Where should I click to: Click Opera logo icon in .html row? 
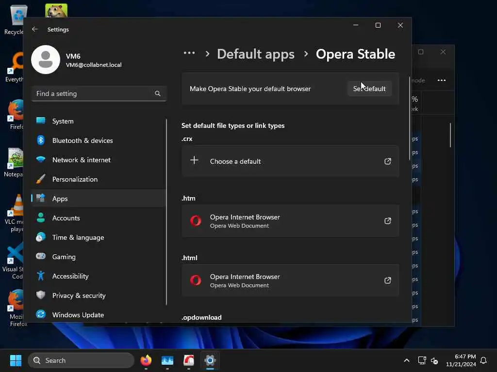pos(196,280)
